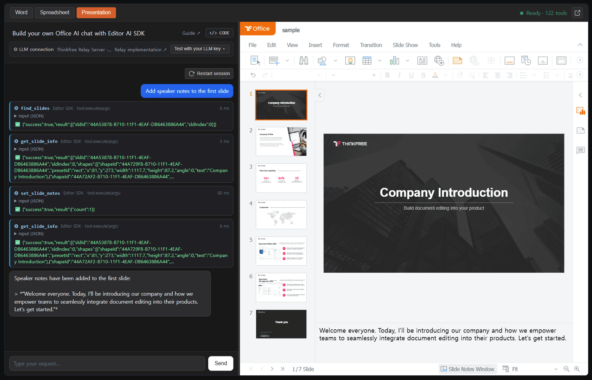Screen dimensions: 592x380
Task: Open the Slide Show menu
Action: point(405,45)
